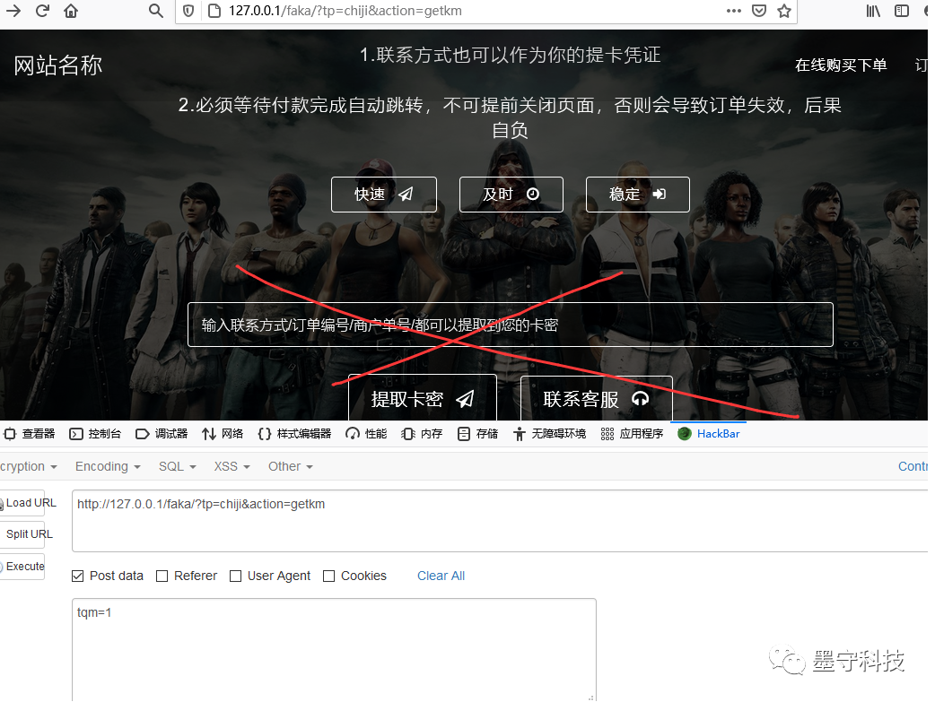
Task: Click the Clear All link
Action: (441, 576)
